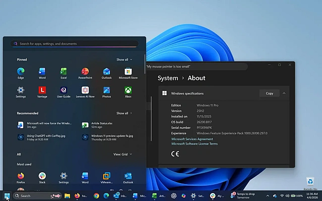Launch Slack from Most used apps
The image size is (322, 201).
click(x=42, y=177)
